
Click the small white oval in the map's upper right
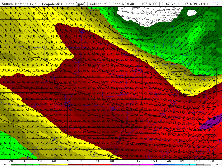[x=192, y=13]
